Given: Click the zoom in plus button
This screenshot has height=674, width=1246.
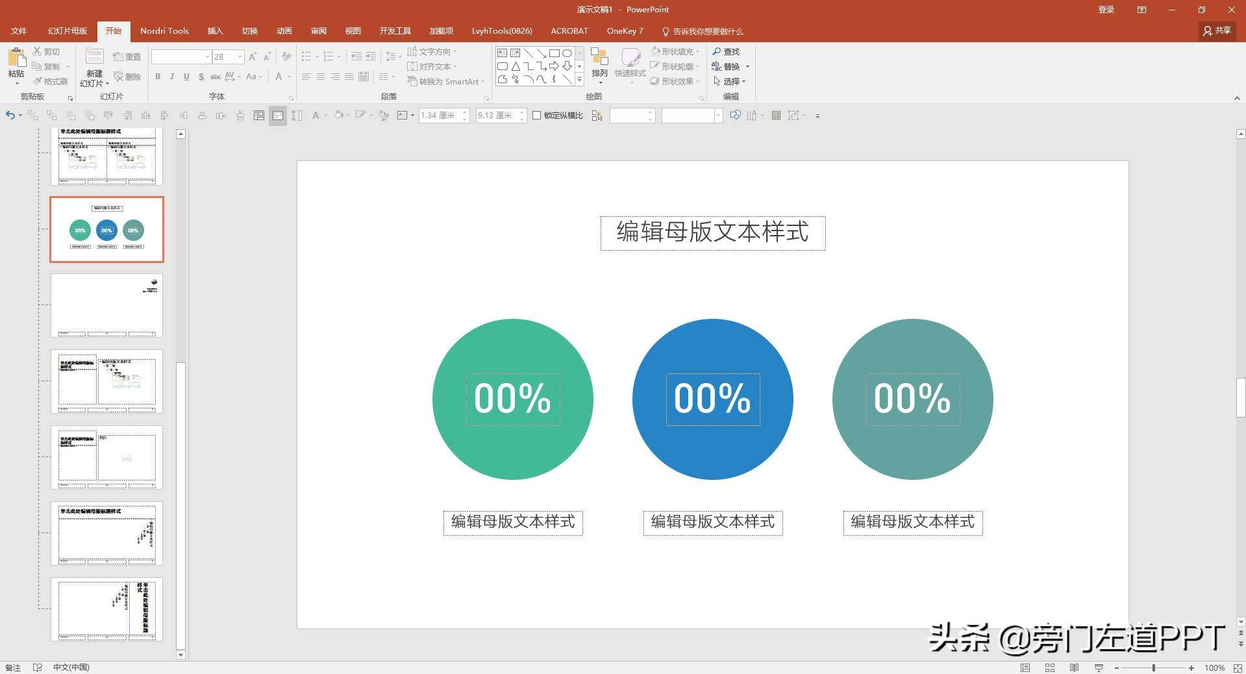Looking at the screenshot, I should click(1191, 668).
